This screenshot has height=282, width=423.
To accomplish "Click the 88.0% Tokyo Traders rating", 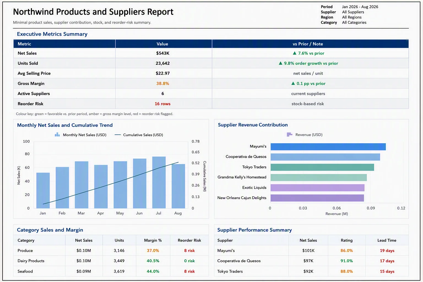I will coord(347,271).
